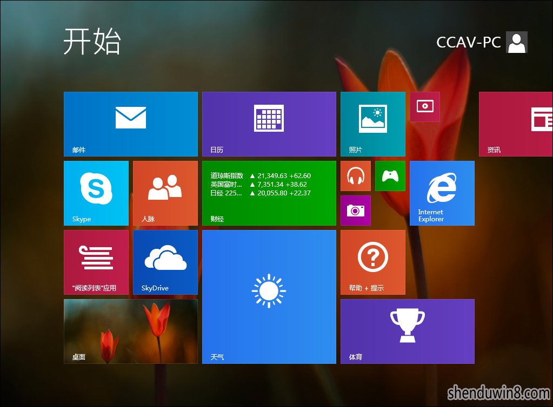Viewport: 553px width, 407px height.
Task: Open the Mail (邮件) tile
Action: 130,124
